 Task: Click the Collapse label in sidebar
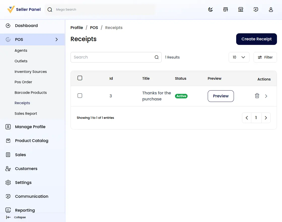pyautogui.click(x=20, y=217)
